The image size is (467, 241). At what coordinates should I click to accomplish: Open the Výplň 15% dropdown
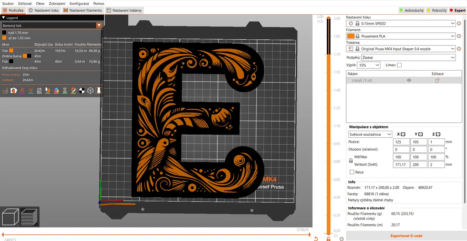click(x=368, y=65)
